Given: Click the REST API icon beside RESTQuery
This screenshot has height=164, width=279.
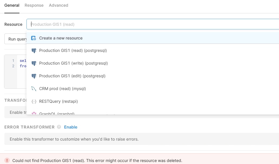Looking at the screenshot, I should tap(33, 101).
